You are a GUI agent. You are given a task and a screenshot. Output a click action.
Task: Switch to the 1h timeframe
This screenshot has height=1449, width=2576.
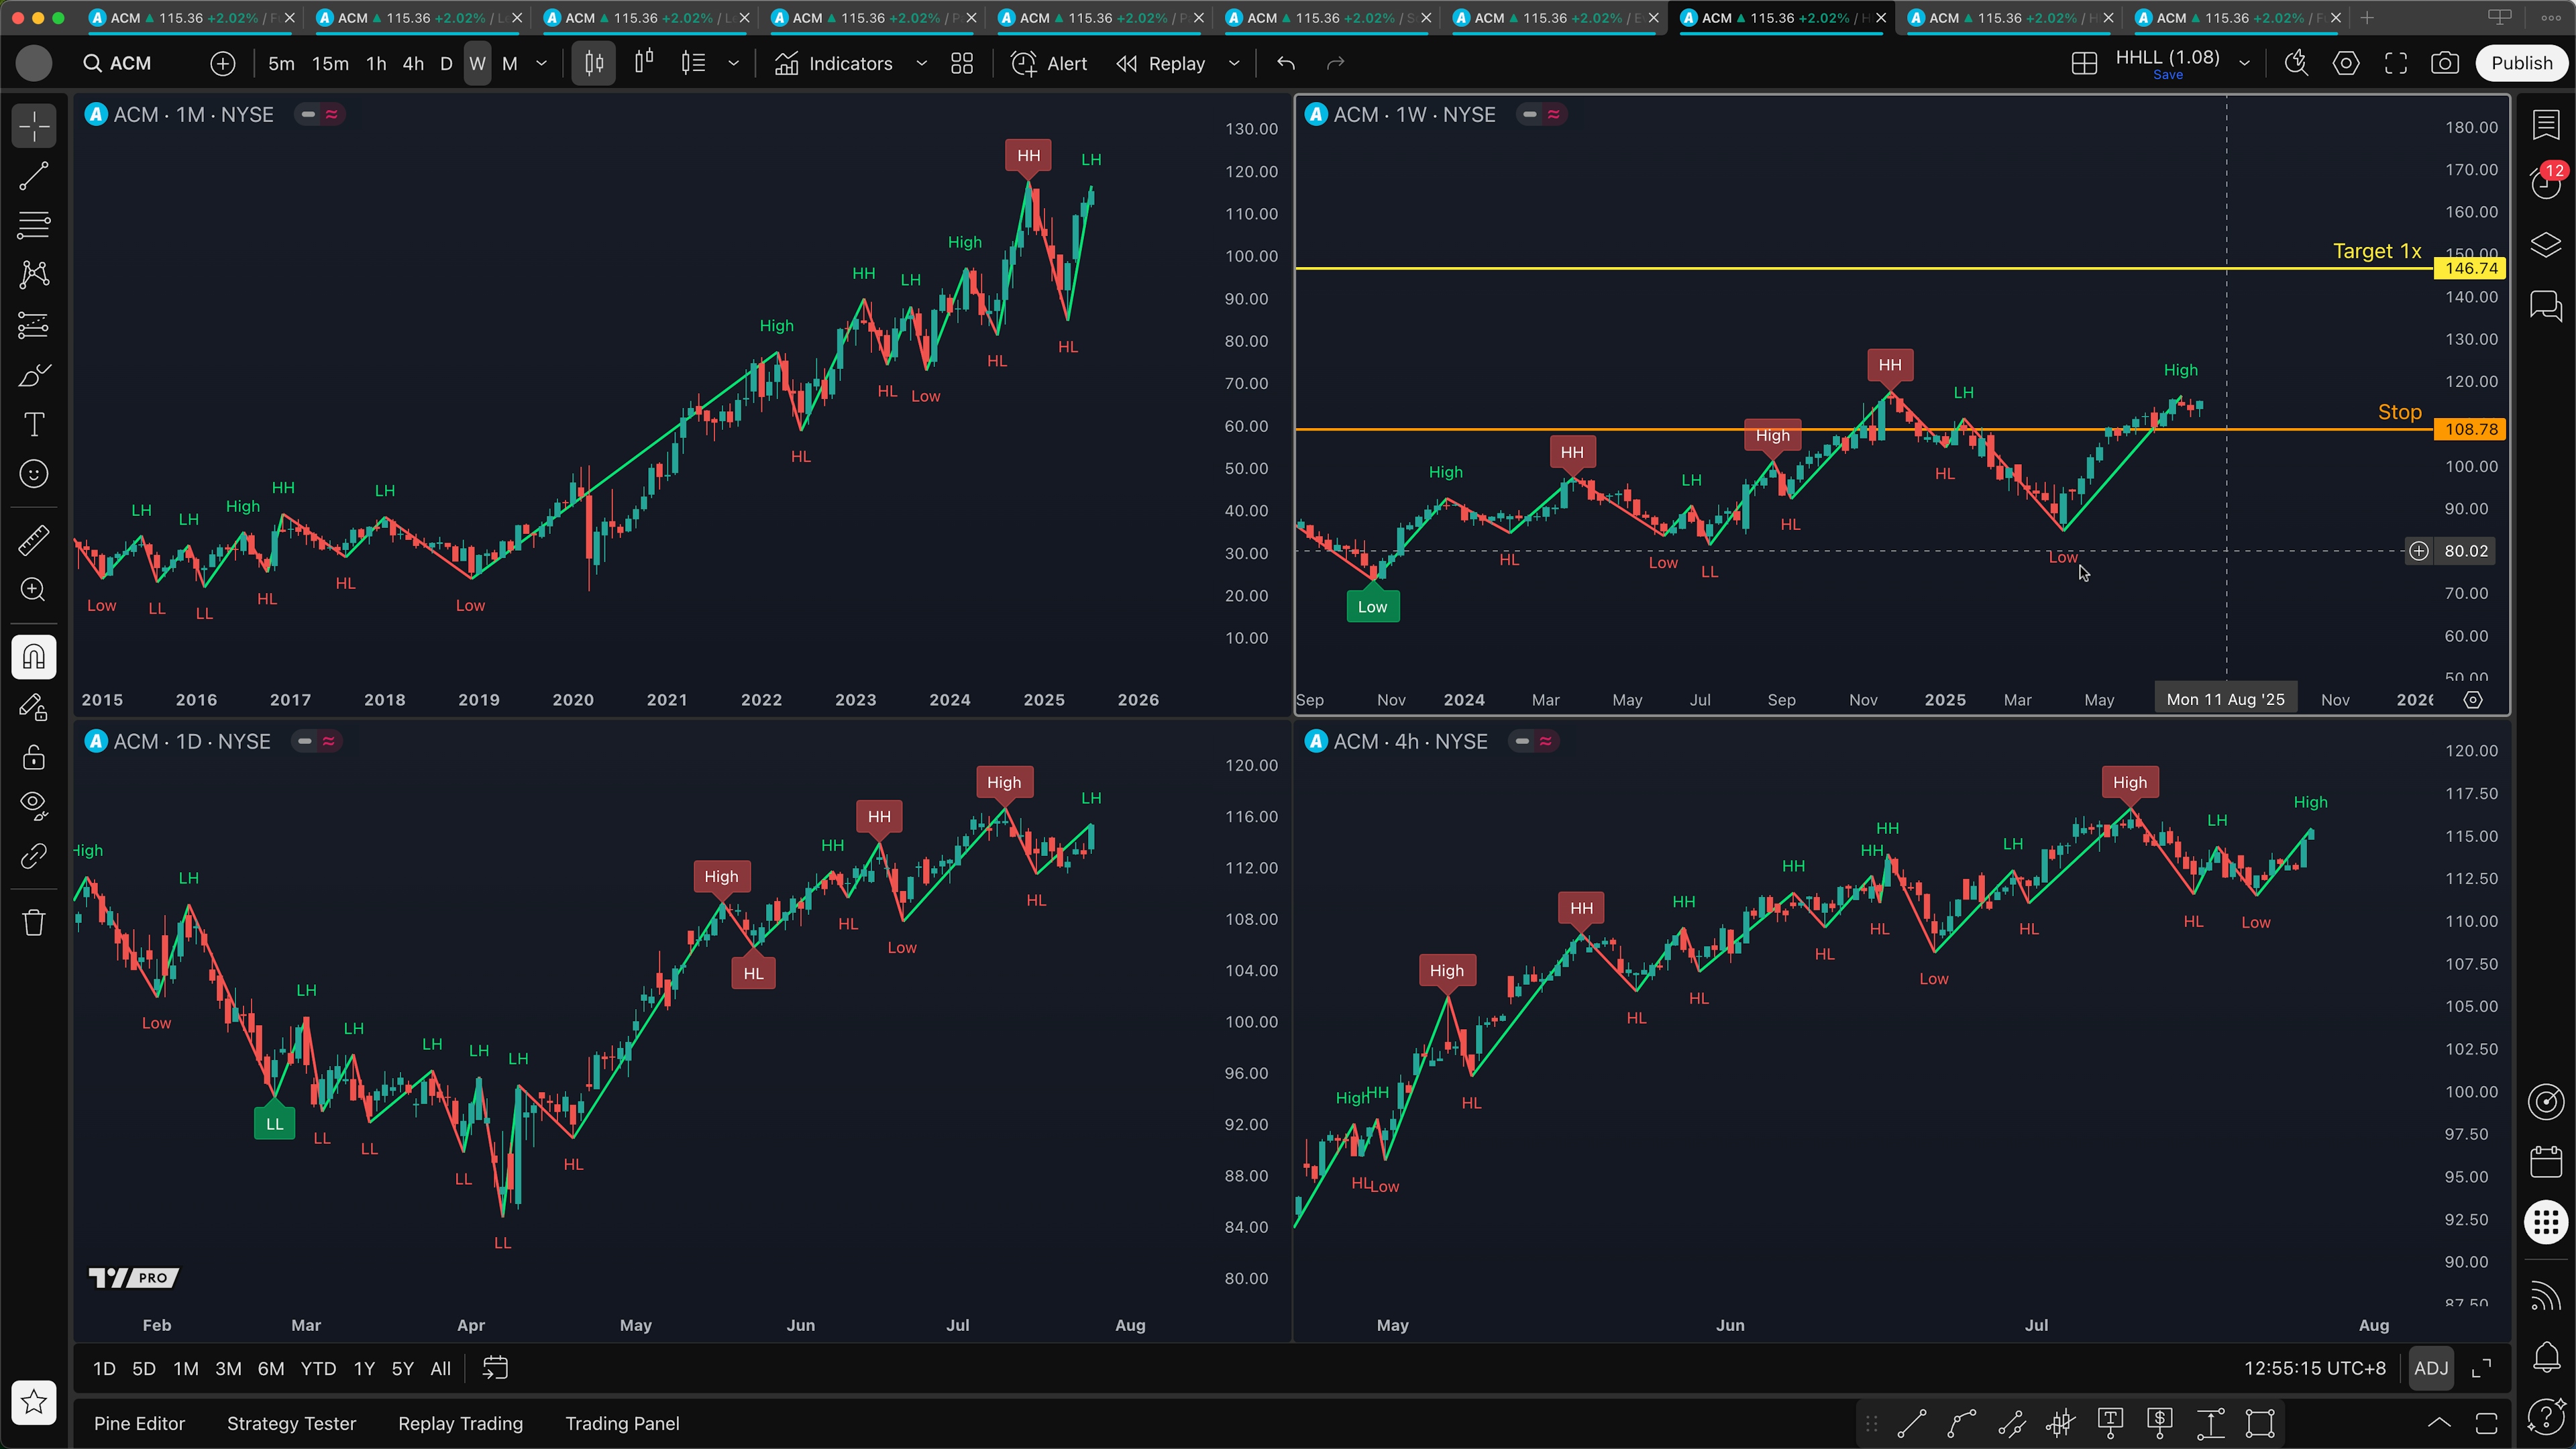click(x=376, y=63)
